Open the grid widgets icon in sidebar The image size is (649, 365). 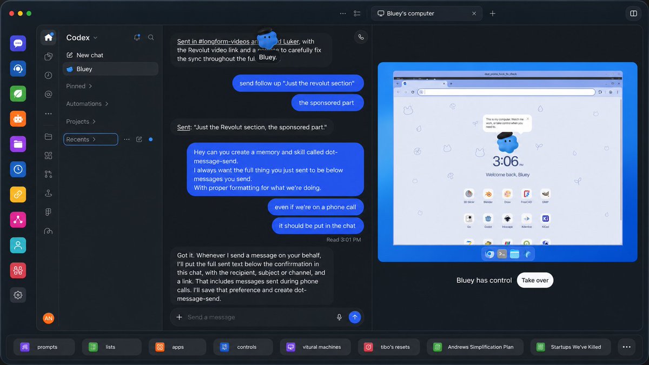(48, 156)
